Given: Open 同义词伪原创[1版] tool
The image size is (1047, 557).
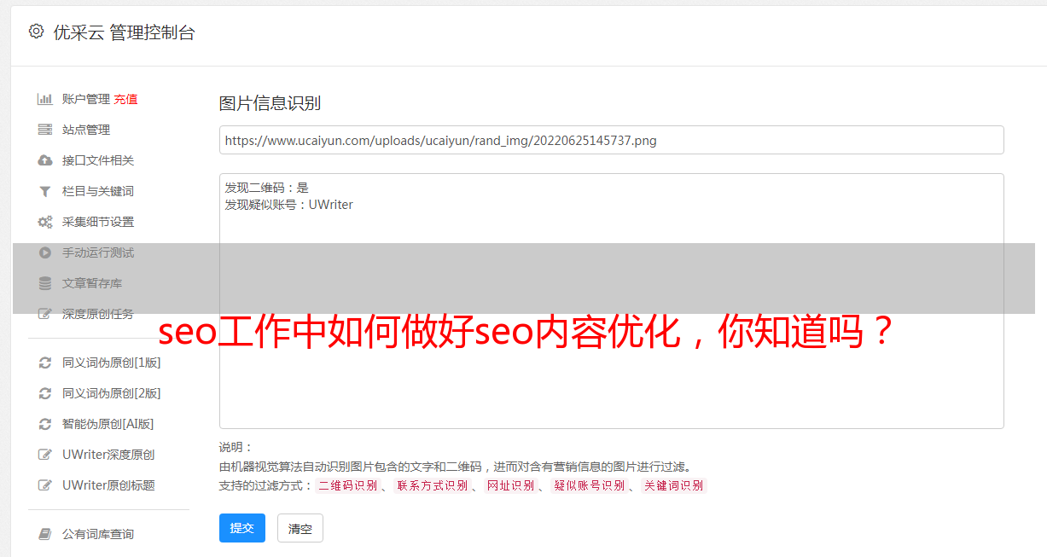Looking at the screenshot, I should point(112,363).
